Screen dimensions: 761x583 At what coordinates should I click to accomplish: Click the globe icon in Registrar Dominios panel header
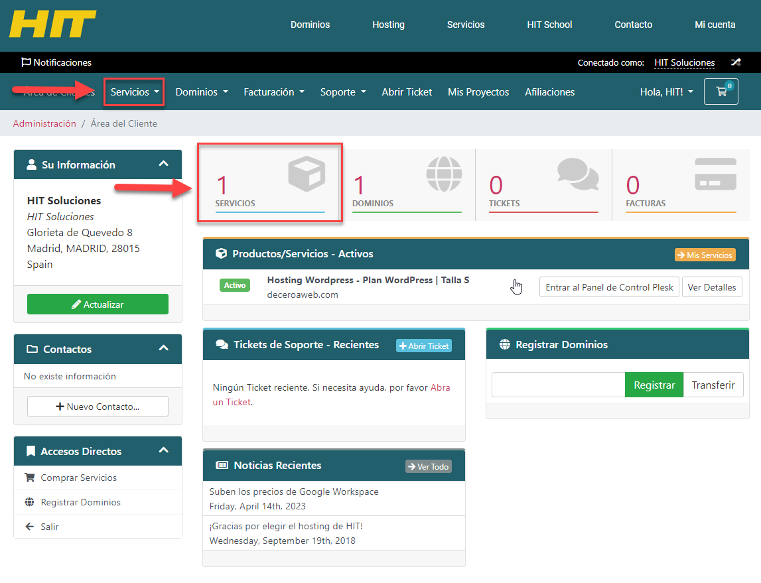tap(505, 344)
